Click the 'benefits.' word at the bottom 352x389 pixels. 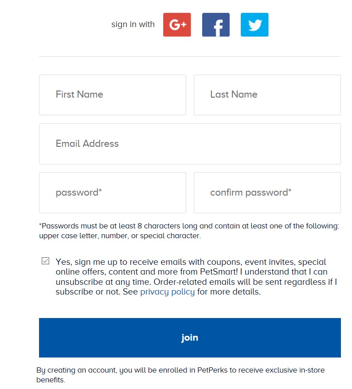(51, 380)
